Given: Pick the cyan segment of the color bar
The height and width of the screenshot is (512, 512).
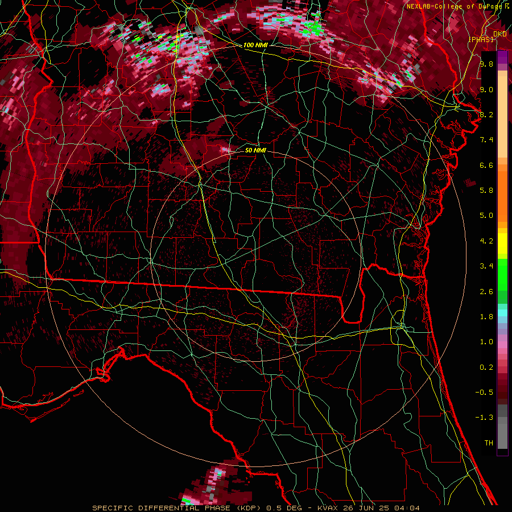Looking at the screenshot, I should (x=502, y=313).
